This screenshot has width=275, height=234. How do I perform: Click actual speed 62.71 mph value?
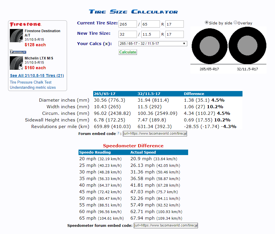coord(156,212)
